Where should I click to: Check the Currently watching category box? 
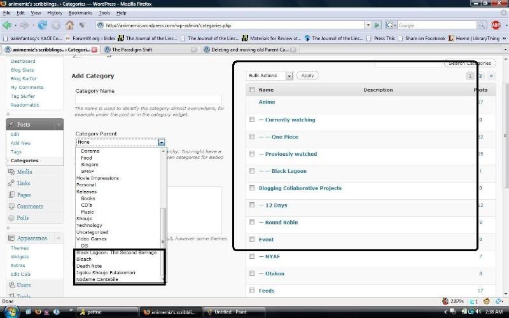pos(252,120)
